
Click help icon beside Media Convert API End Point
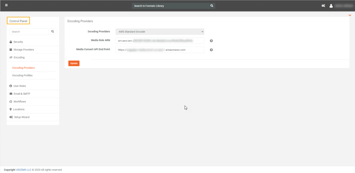(x=211, y=50)
